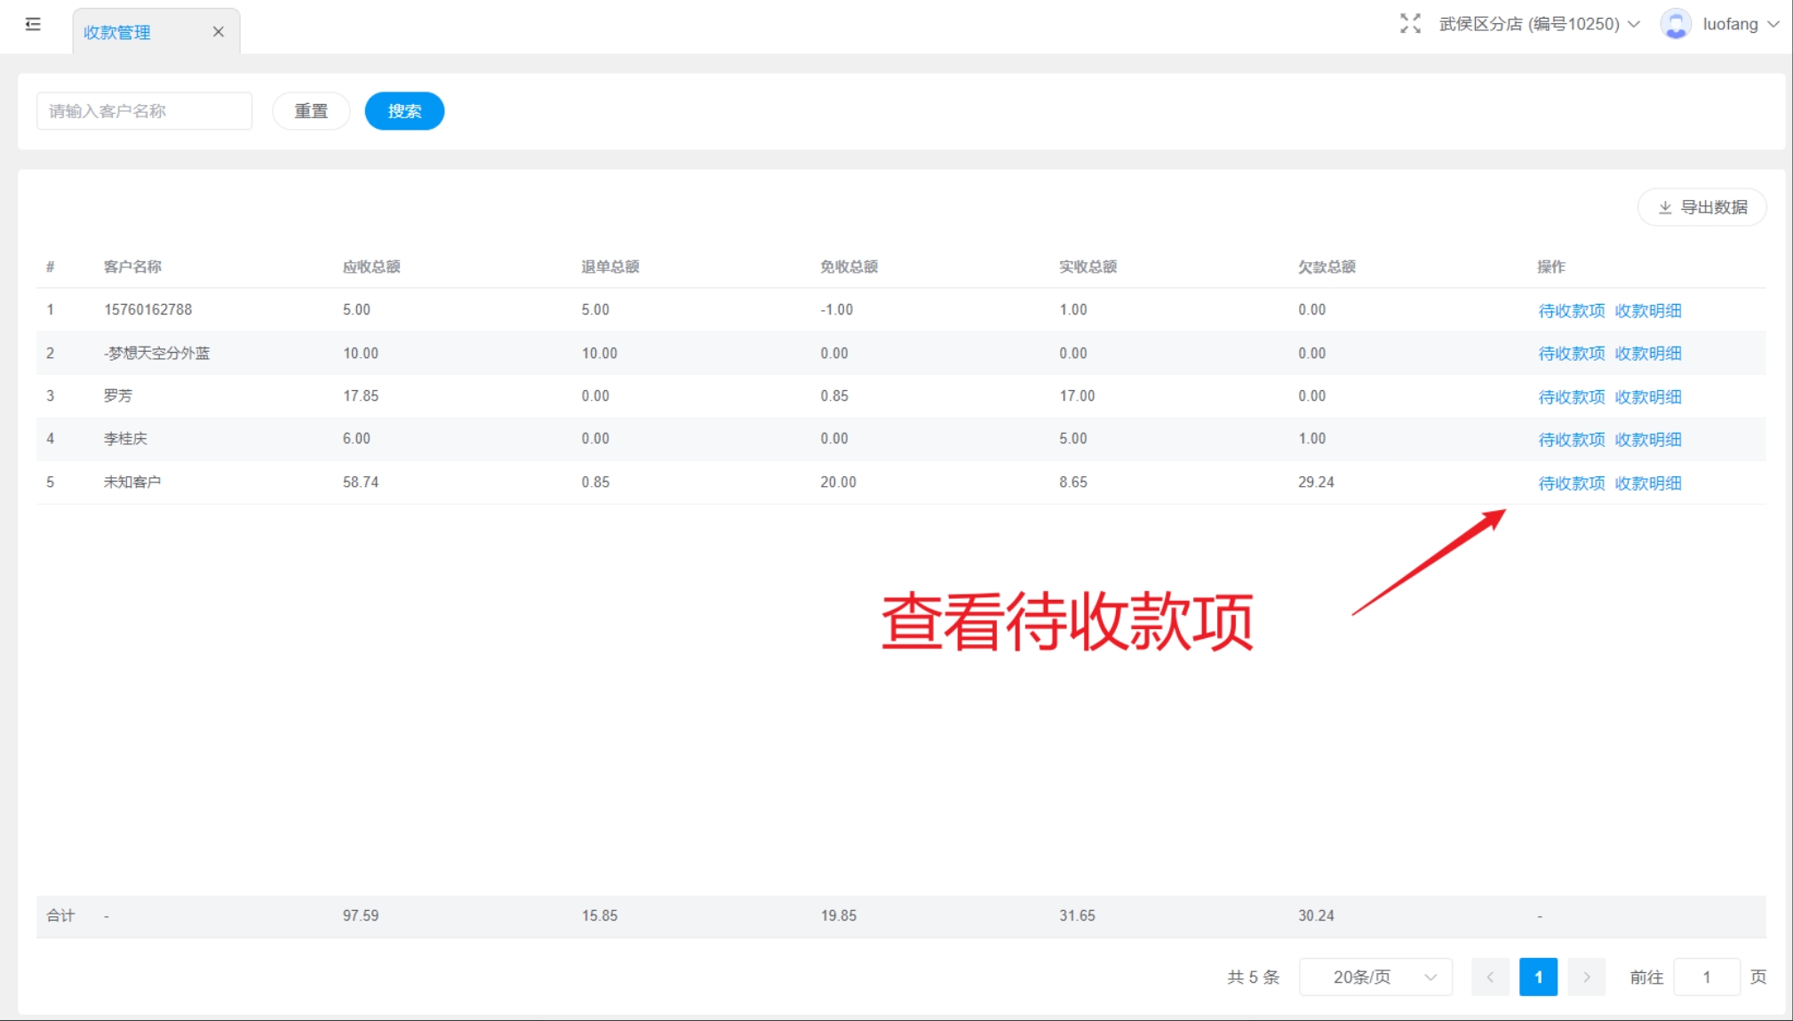Click the 导出数据 export button
Screen dimensions: 1793x1021
1701,207
